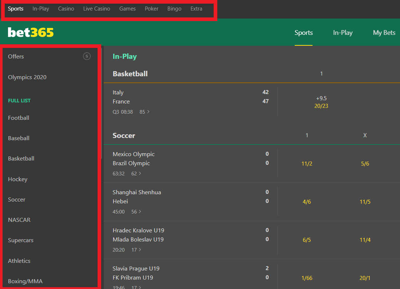The width and height of the screenshot is (400, 289).
Task: Open Offers in the sidebar
Action: [x=16, y=57]
